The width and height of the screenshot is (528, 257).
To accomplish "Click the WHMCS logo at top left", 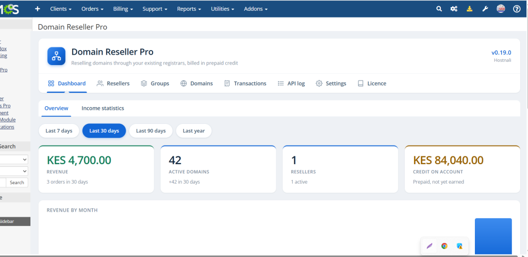I will click(9, 9).
